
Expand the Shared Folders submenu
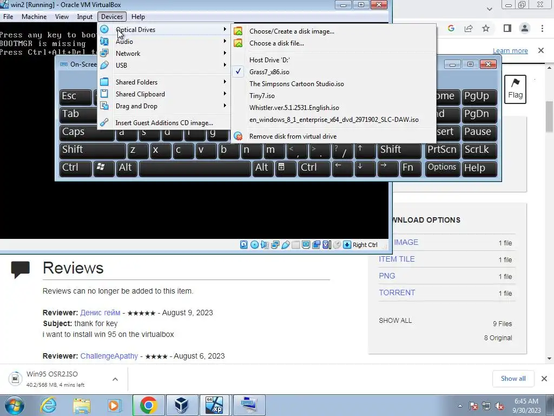pyautogui.click(x=164, y=82)
